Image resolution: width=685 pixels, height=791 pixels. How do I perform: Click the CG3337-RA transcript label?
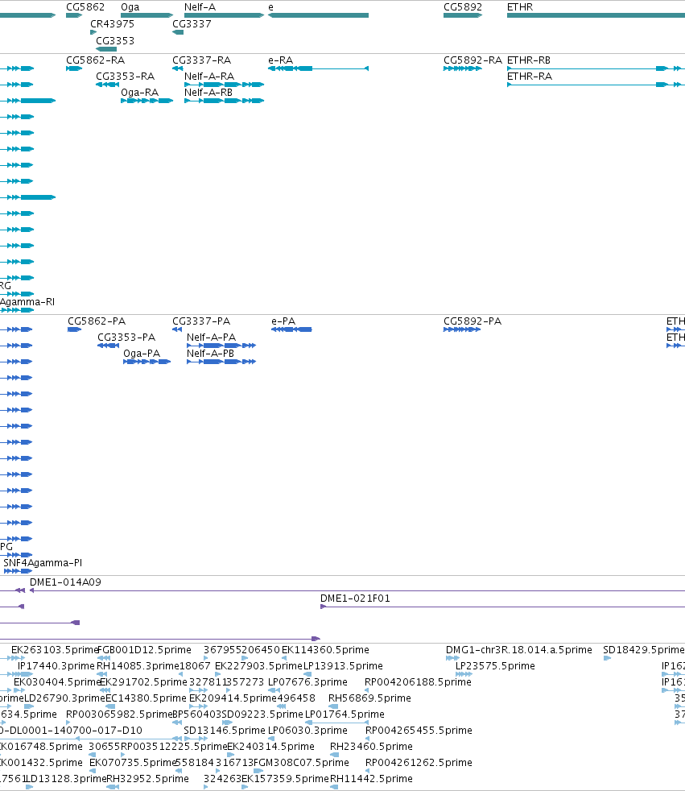(201, 60)
